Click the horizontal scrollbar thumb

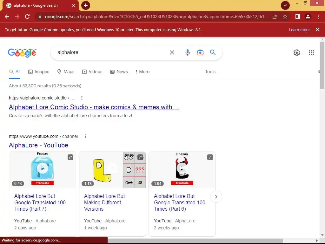195,241
